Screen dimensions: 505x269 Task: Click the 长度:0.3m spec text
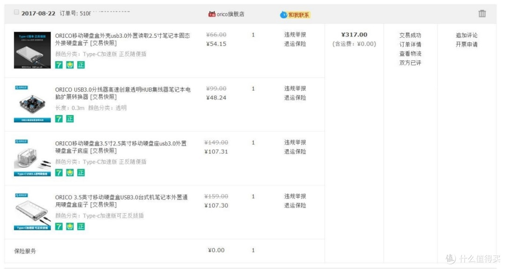[70, 108]
